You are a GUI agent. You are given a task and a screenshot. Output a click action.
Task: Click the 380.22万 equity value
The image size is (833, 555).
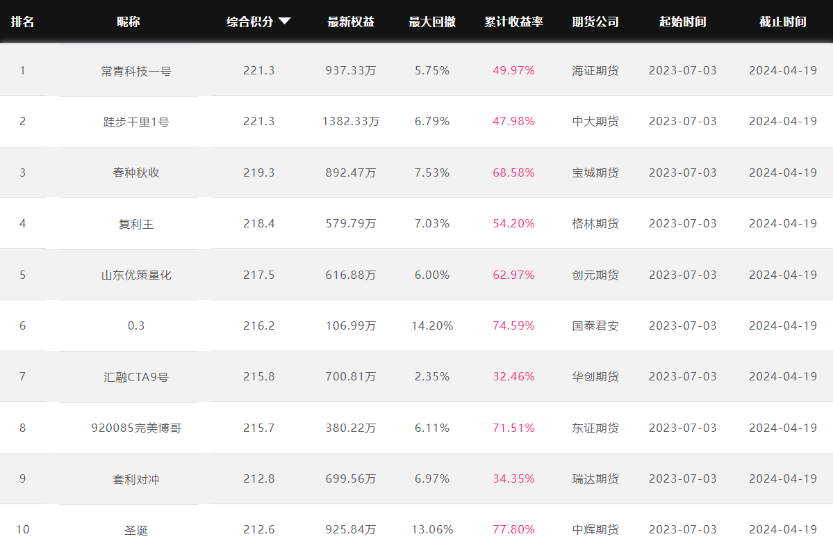click(x=351, y=428)
